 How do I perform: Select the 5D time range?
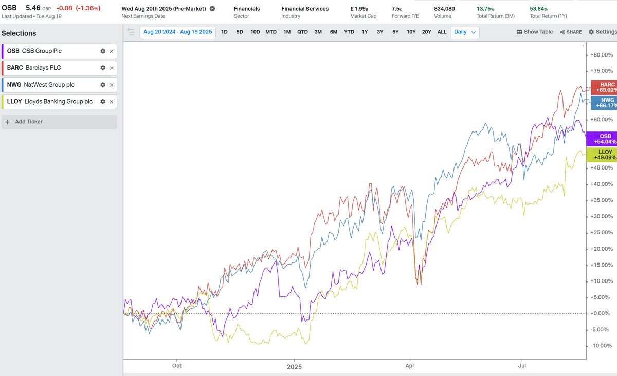pos(240,32)
